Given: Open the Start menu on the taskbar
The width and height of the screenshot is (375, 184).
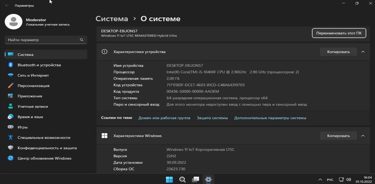Looking at the screenshot, I should [x=169, y=180].
